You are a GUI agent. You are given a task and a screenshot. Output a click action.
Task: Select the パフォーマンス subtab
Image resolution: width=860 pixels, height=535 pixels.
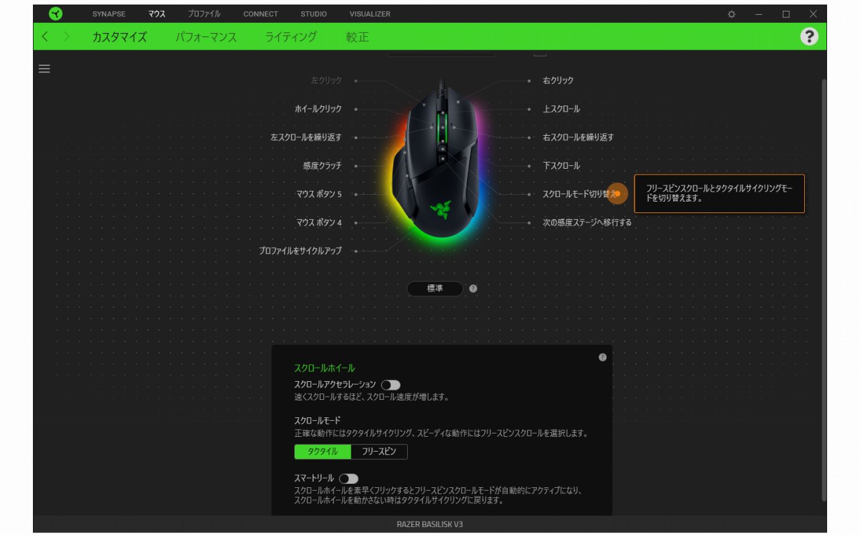click(206, 37)
